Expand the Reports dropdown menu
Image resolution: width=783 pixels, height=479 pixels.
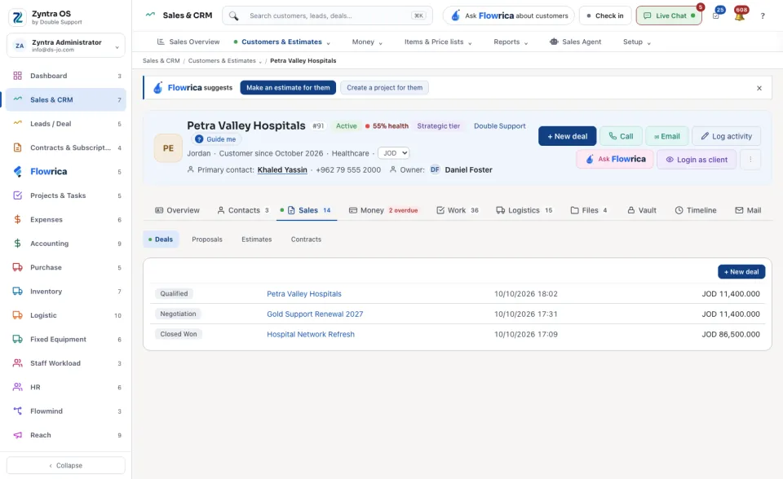pos(511,42)
